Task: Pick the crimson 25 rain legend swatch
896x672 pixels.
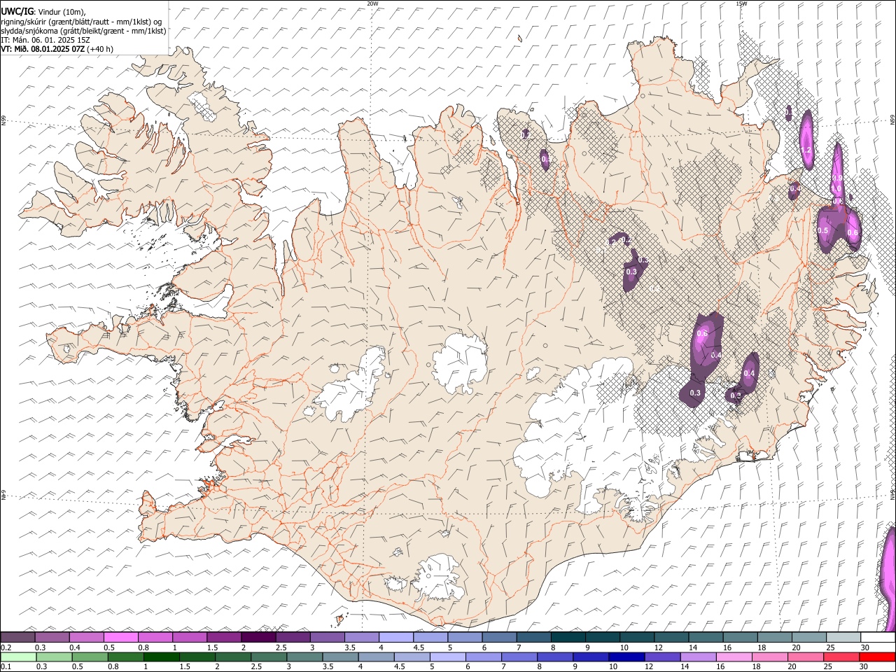Action: pos(842,657)
